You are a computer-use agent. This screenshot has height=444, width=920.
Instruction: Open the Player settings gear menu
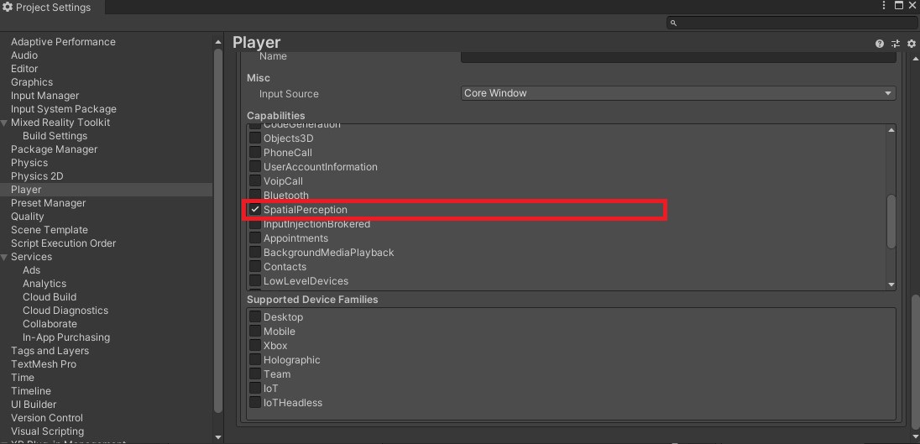(x=911, y=44)
